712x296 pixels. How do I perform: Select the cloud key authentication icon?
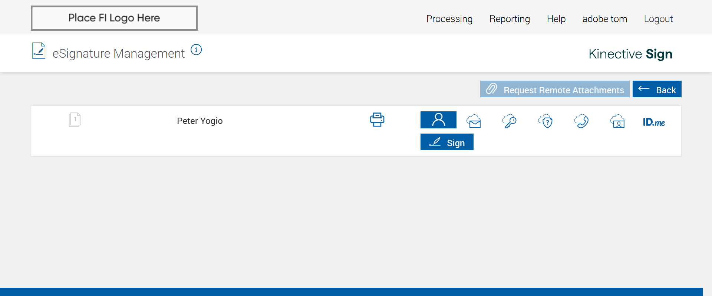[509, 121]
